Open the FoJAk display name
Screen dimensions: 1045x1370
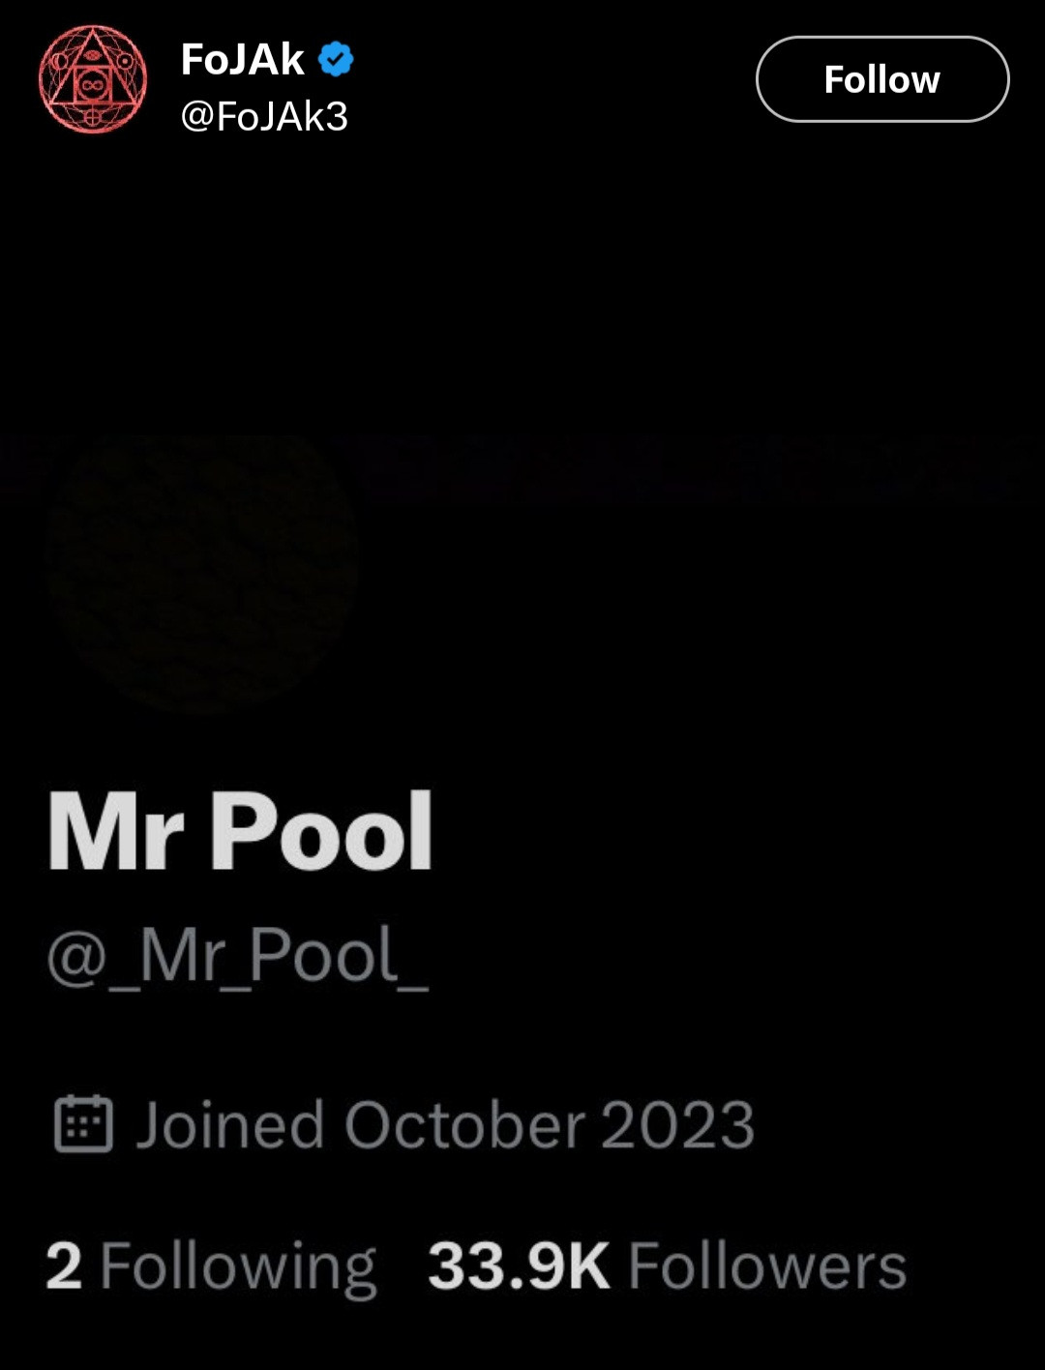point(243,60)
